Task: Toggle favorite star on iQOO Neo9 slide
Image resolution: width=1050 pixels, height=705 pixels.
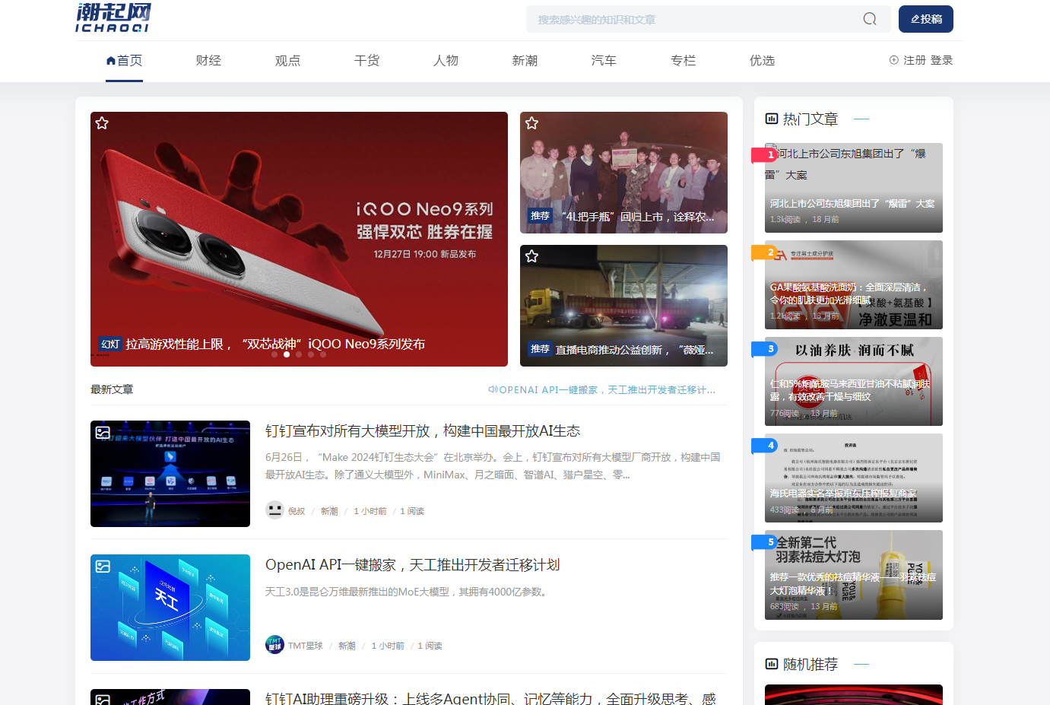Action: click(x=102, y=123)
